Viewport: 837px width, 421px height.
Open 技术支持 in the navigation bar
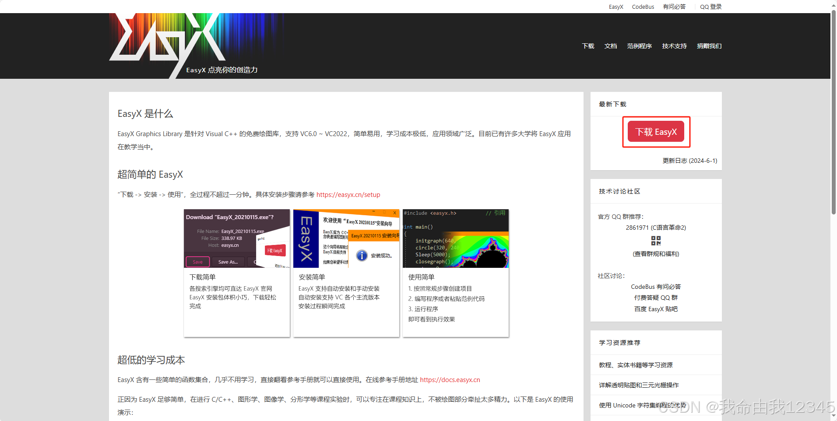click(674, 46)
